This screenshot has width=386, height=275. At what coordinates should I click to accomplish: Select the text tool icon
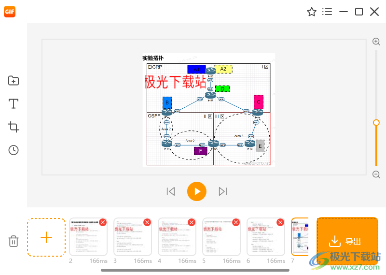[x=14, y=103]
